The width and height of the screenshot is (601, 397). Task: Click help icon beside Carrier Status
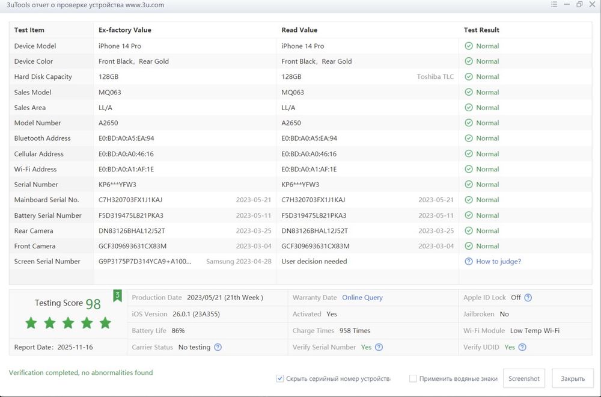click(218, 347)
